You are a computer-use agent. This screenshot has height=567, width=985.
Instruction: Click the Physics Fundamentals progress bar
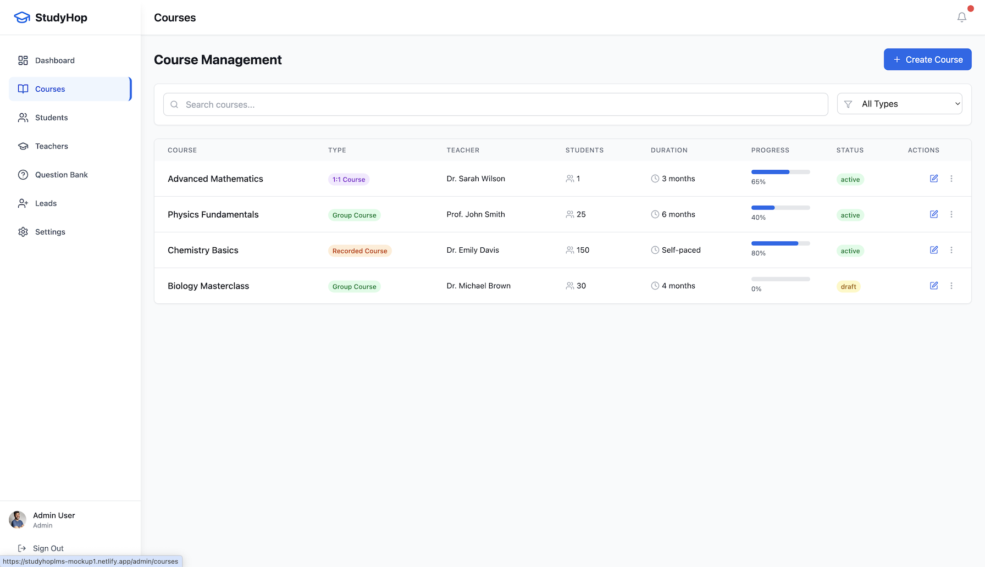pos(780,208)
